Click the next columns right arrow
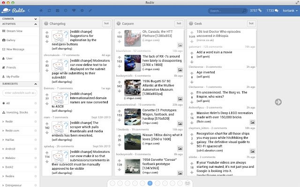This screenshot has width=300, height=187. (278, 102)
